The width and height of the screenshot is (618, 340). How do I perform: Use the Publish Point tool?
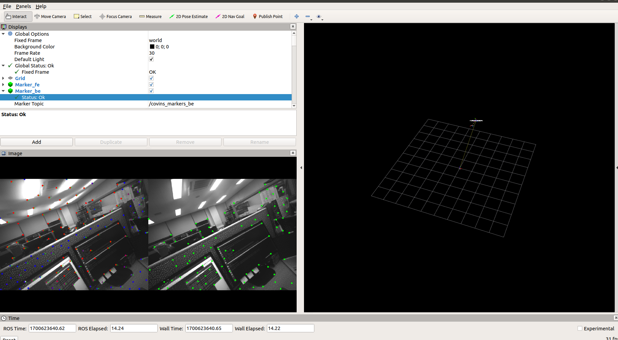(268, 16)
